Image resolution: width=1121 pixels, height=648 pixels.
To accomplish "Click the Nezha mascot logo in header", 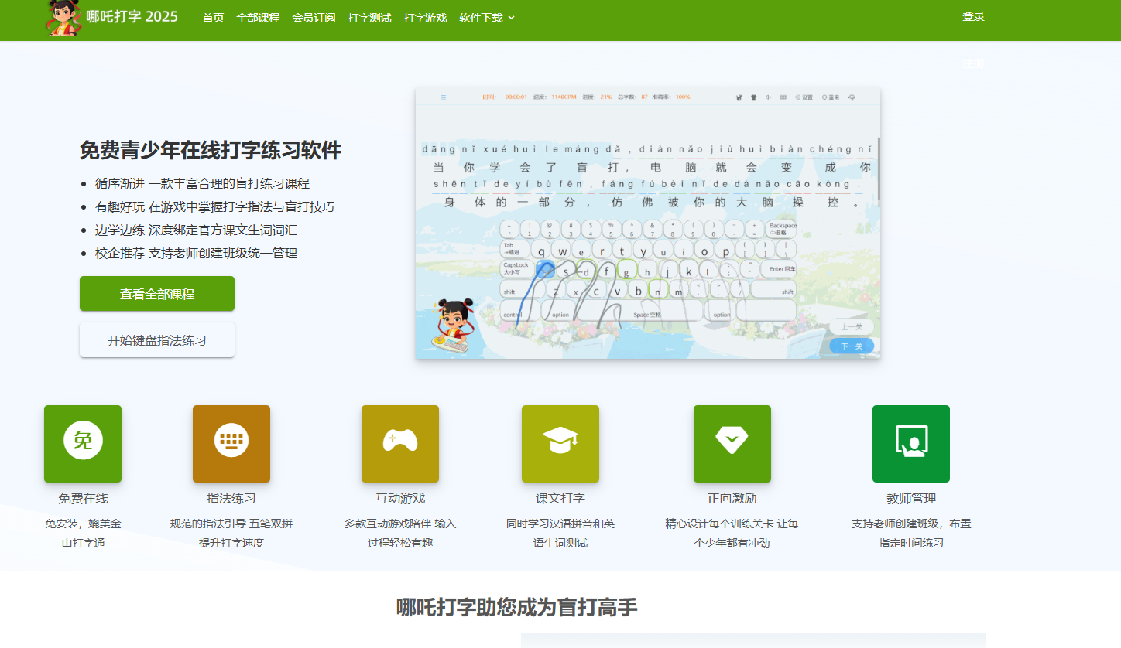I will pos(63,18).
